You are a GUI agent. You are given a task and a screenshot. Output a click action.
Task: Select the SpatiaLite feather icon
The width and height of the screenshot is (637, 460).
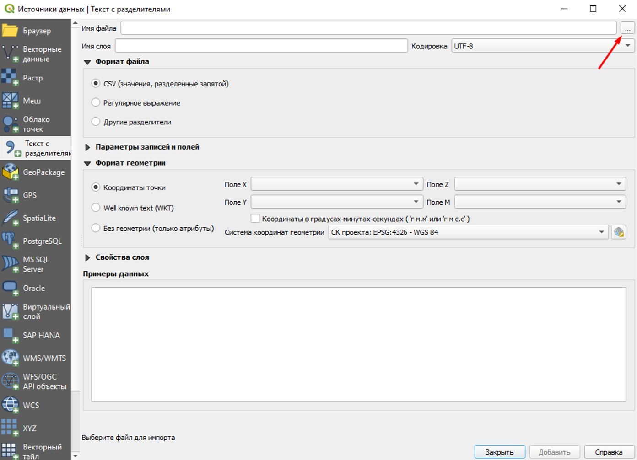point(10,218)
